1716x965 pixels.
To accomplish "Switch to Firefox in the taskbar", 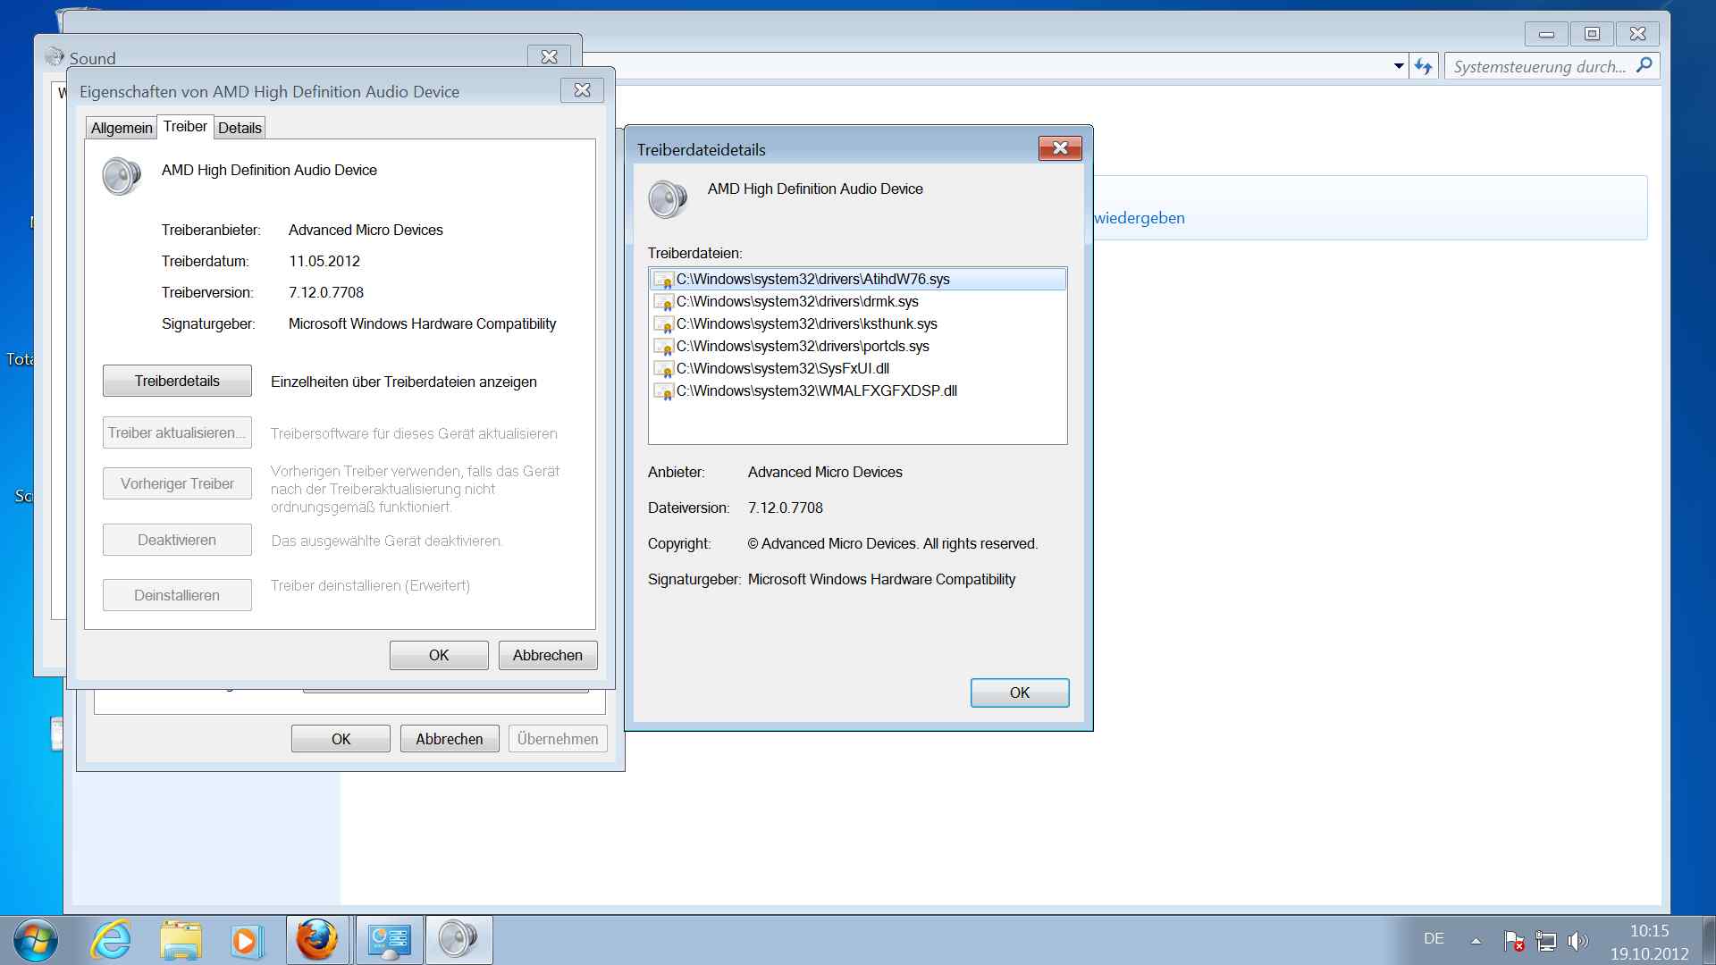I will click(x=317, y=940).
